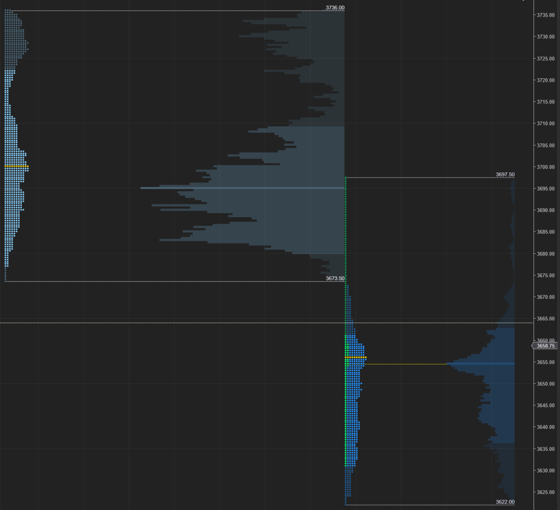This screenshot has width=560, height=510.
Task: Click the 3635.00 price axis label
Action: pyautogui.click(x=546, y=449)
